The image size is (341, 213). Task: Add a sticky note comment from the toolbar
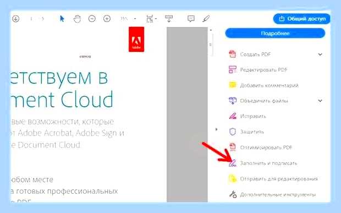[191, 19]
